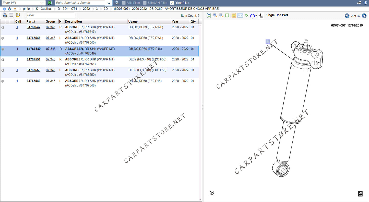Go to the next illustration arrow
This screenshot has height=202, width=369.
364,16
